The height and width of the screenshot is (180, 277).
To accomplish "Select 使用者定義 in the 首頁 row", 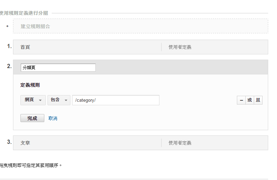I will pos(180,47).
